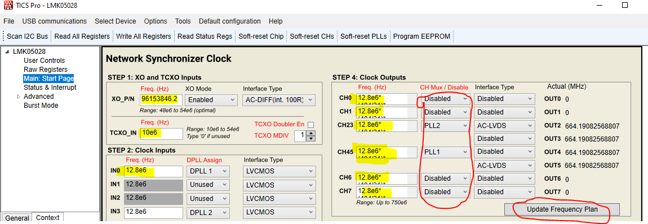Screen dimensions: 648x224
Task: Open the Default configuration menu
Action: (230, 21)
